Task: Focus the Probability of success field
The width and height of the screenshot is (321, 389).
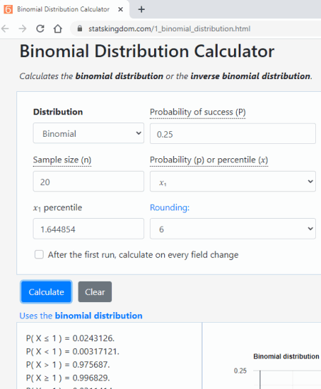Action: 233,133
